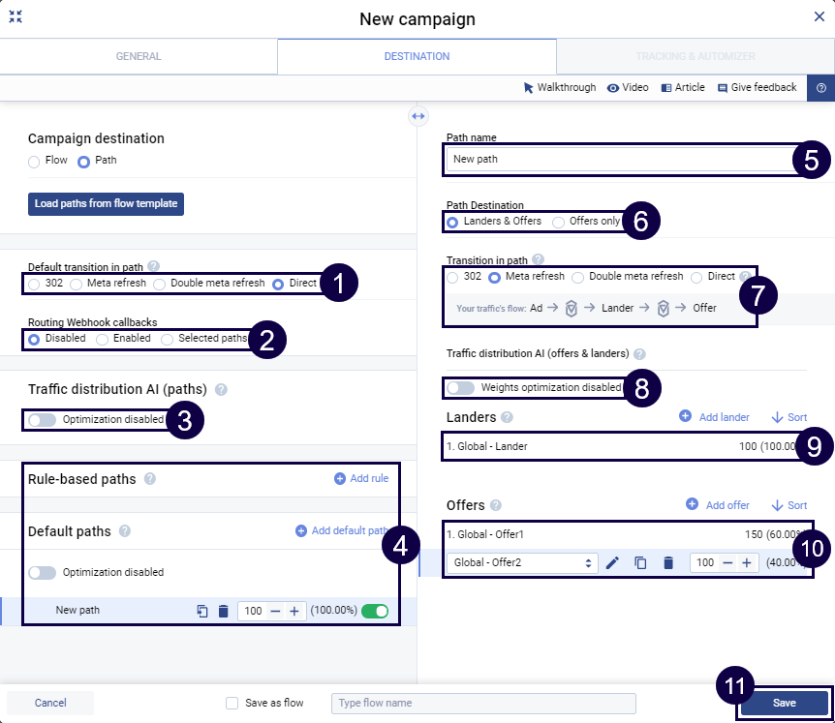Sort the Landers list
The height and width of the screenshot is (723, 835).
(789, 417)
